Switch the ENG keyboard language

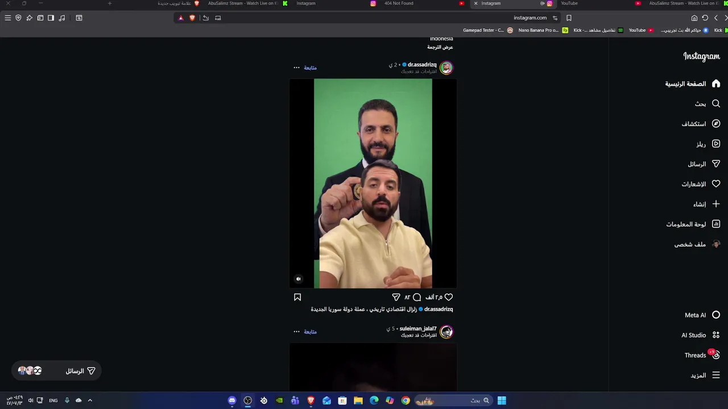point(53,400)
